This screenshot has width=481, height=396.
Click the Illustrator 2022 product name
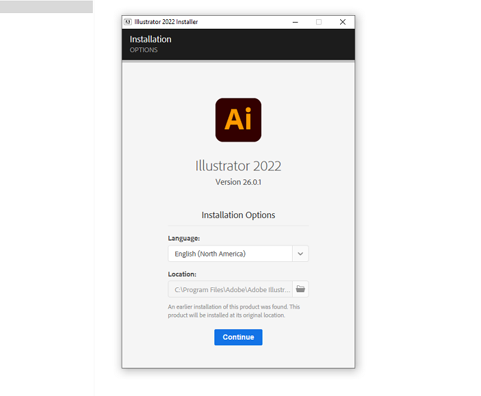tap(238, 166)
